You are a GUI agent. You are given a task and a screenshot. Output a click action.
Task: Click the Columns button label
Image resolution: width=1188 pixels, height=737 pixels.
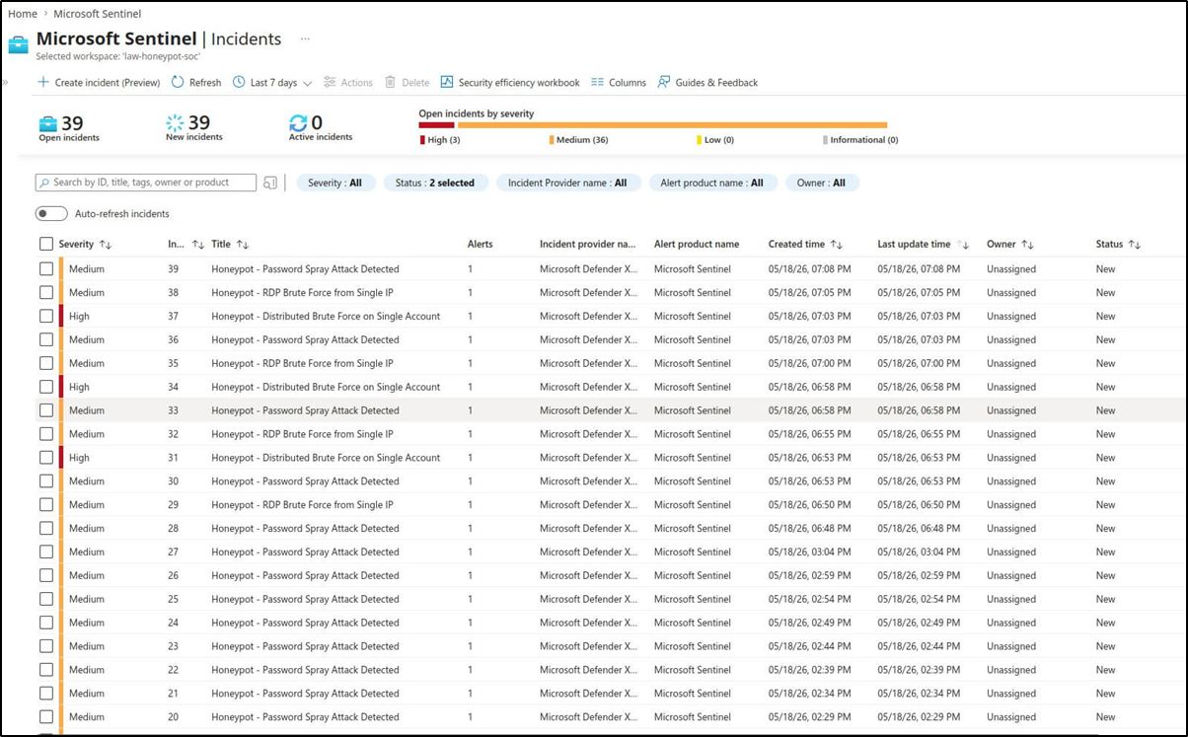628,83
